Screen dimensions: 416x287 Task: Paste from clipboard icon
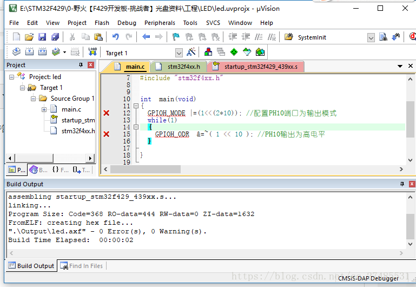98,37
